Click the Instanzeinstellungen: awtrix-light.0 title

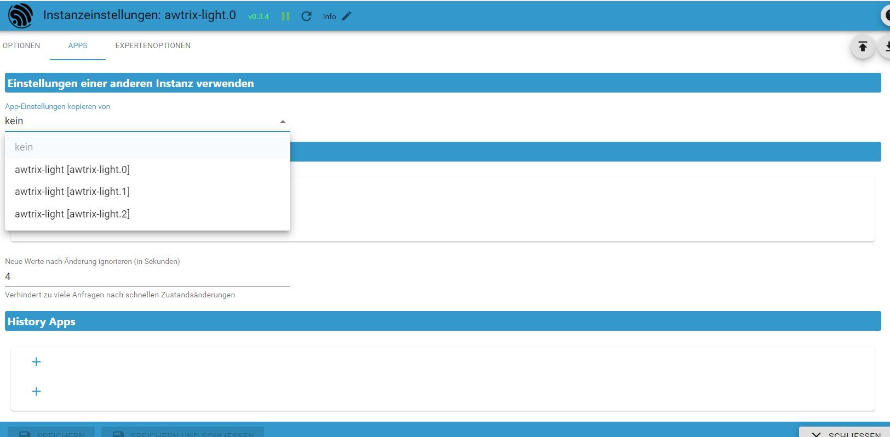[x=140, y=15]
